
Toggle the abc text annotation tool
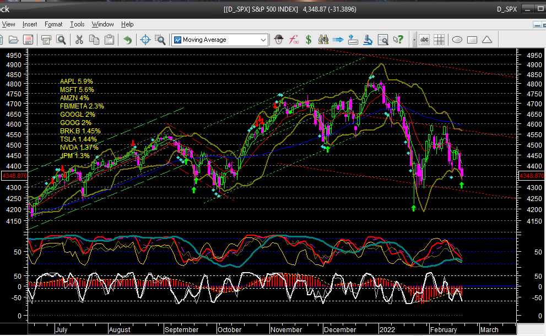424,40
